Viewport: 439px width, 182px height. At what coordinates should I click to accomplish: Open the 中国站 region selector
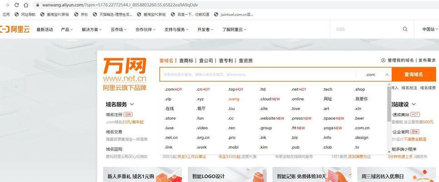pyautogui.click(x=430, y=29)
